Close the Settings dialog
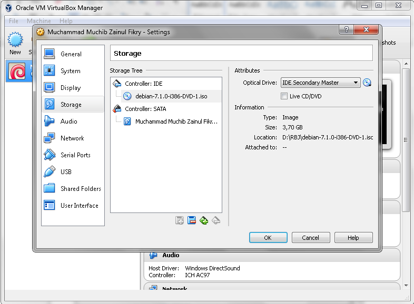The height and width of the screenshot is (304, 414). coord(366,29)
